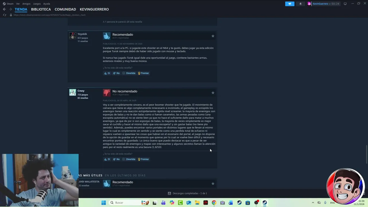Go forward with the Steam forward arrow
The image size is (368, 207).
click(x=11, y=9)
